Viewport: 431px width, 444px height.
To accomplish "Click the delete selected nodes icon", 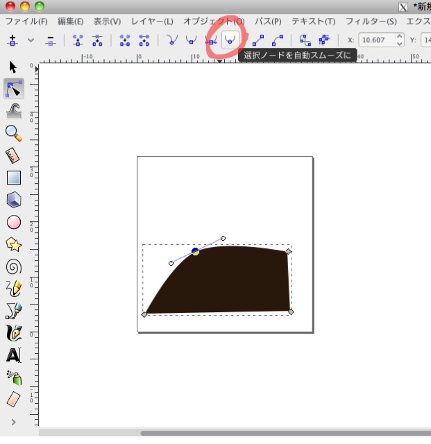I will 50,41.
